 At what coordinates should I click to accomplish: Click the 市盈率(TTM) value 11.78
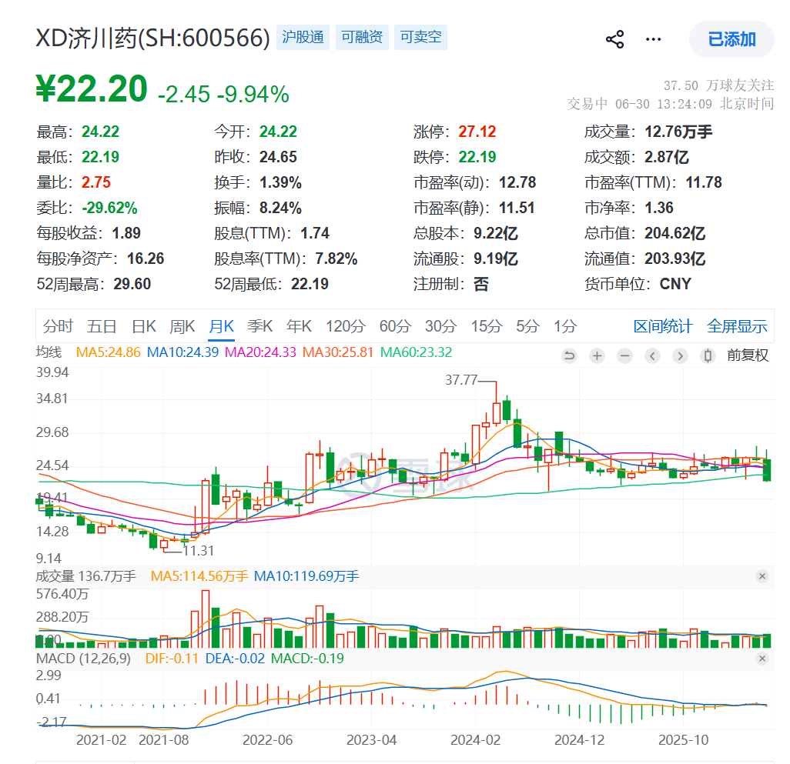click(704, 182)
